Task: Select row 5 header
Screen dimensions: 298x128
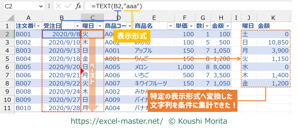Action: pos(7,59)
